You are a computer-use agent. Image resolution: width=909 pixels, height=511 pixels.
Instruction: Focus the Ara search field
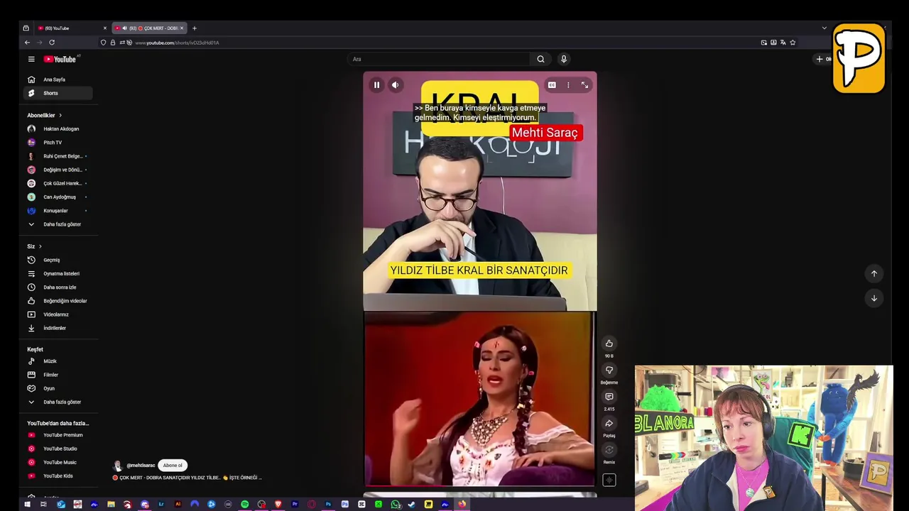[x=439, y=59]
